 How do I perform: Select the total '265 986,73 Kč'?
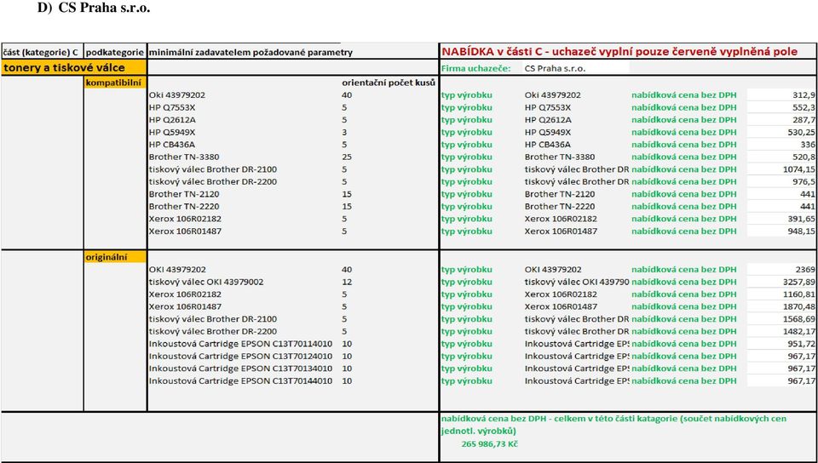(x=489, y=443)
